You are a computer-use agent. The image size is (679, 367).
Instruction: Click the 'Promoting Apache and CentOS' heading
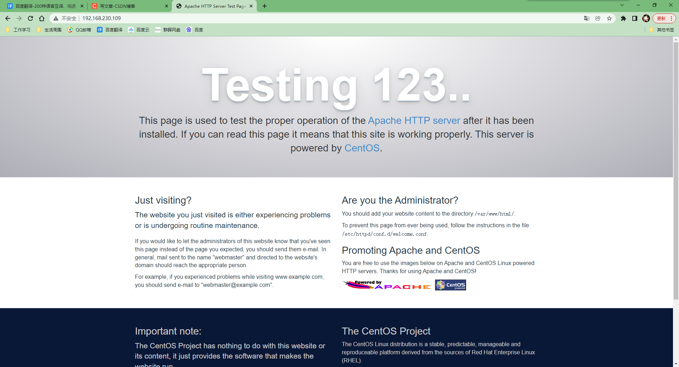411,251
